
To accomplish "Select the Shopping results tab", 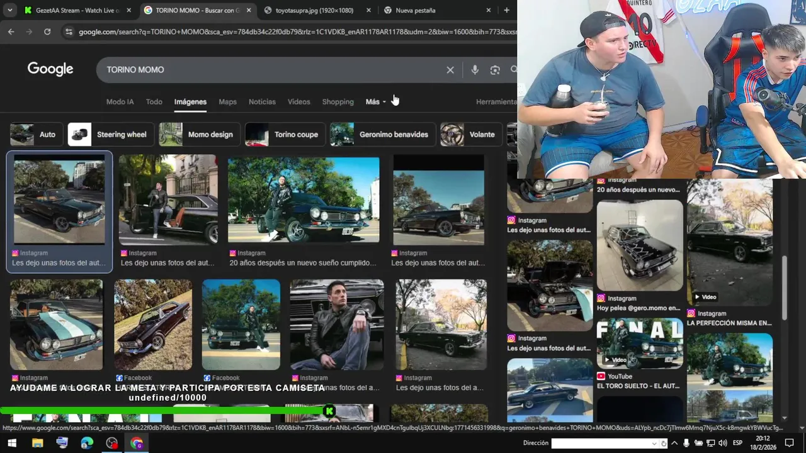I will click(x=338, y=102).
